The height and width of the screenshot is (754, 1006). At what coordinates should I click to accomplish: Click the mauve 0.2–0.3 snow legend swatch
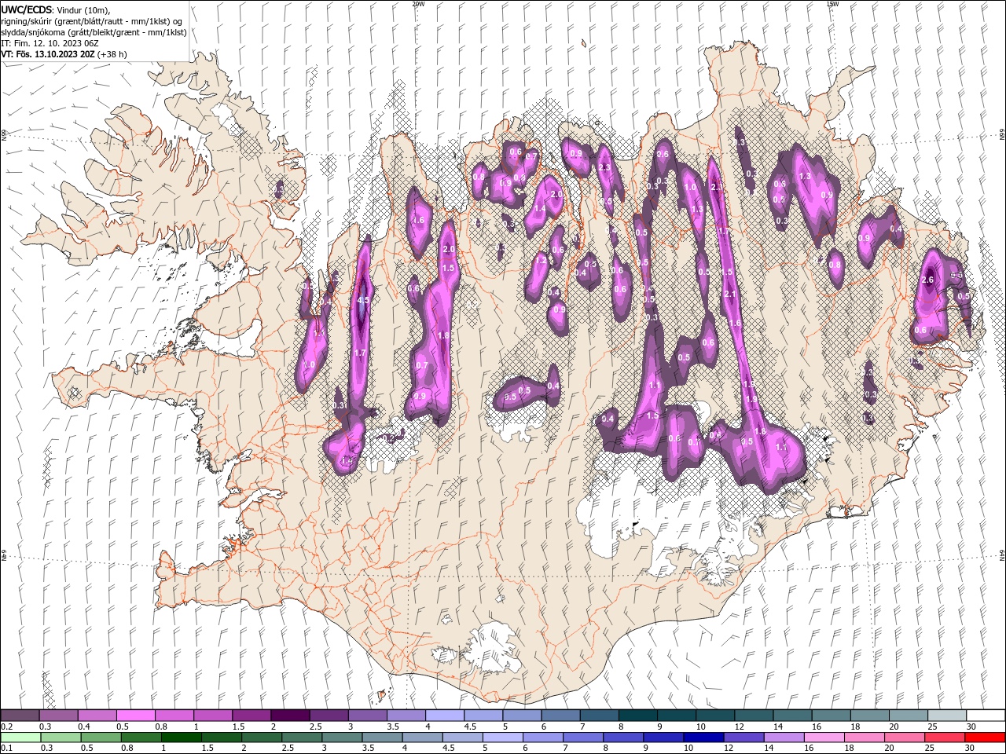click(x=20, y=716)
